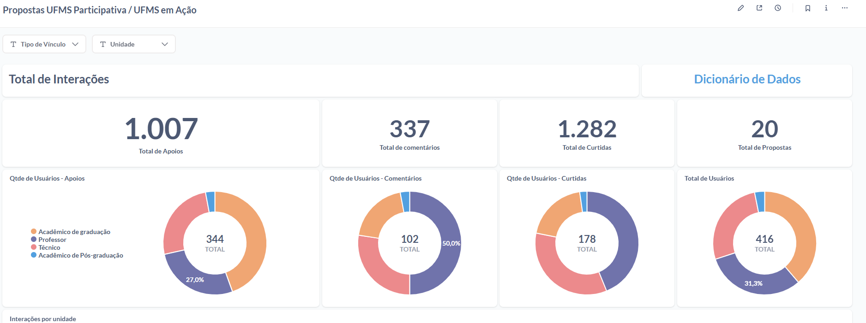Click the Total de Propostas label
The height and width of the screenshot is (323, 866).
point(764,147)
